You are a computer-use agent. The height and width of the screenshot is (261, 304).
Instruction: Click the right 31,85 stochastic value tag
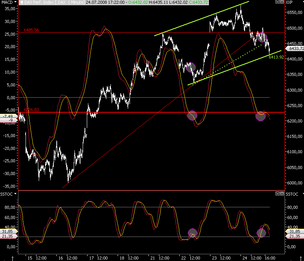[295, 231]
